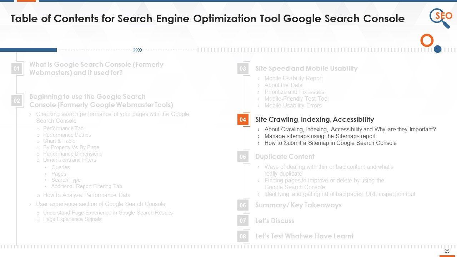Select 'About Crawling, Indexing, Accessibility' bullet
Viewport: 457px width, 257px height.
click(x=350, y=130)
